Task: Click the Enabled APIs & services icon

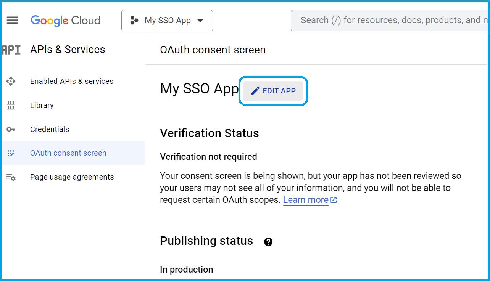Action: pyautogui.click(x=11, y=81)
